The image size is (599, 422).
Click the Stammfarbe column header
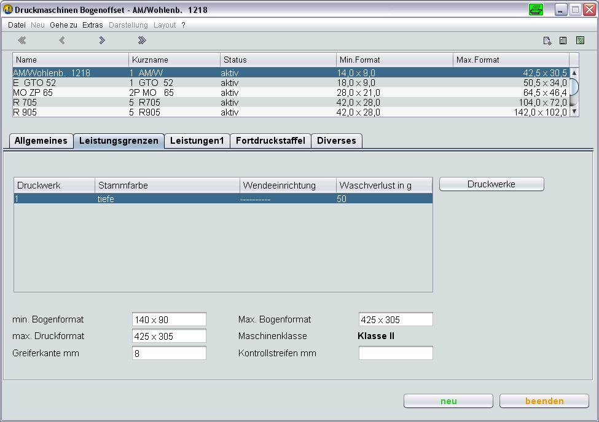click(167, 186)
